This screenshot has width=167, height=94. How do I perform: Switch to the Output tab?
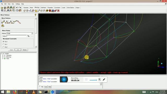coord(77,8)
